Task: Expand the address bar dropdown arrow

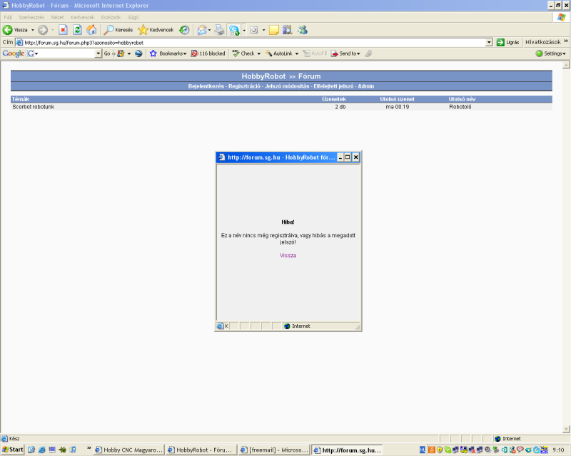Action: click(489, 43)
